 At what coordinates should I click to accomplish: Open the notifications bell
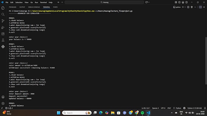click(205, 108)
